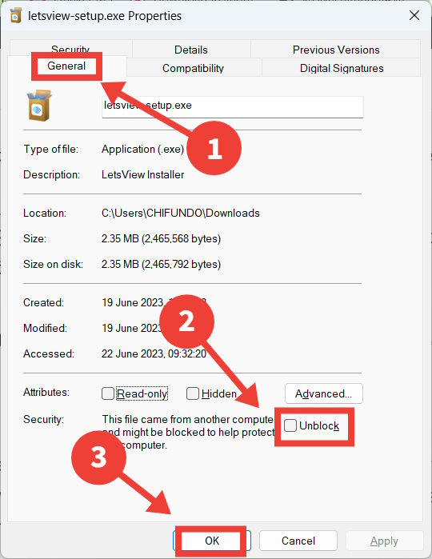
Task: Open the Security tab
Action: (70, 49)
